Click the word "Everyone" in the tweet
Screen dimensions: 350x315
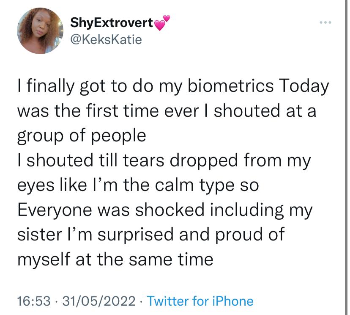55,210
